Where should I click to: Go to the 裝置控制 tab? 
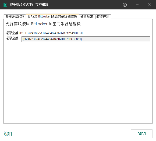pyautogui.click(x=103, y=16)
